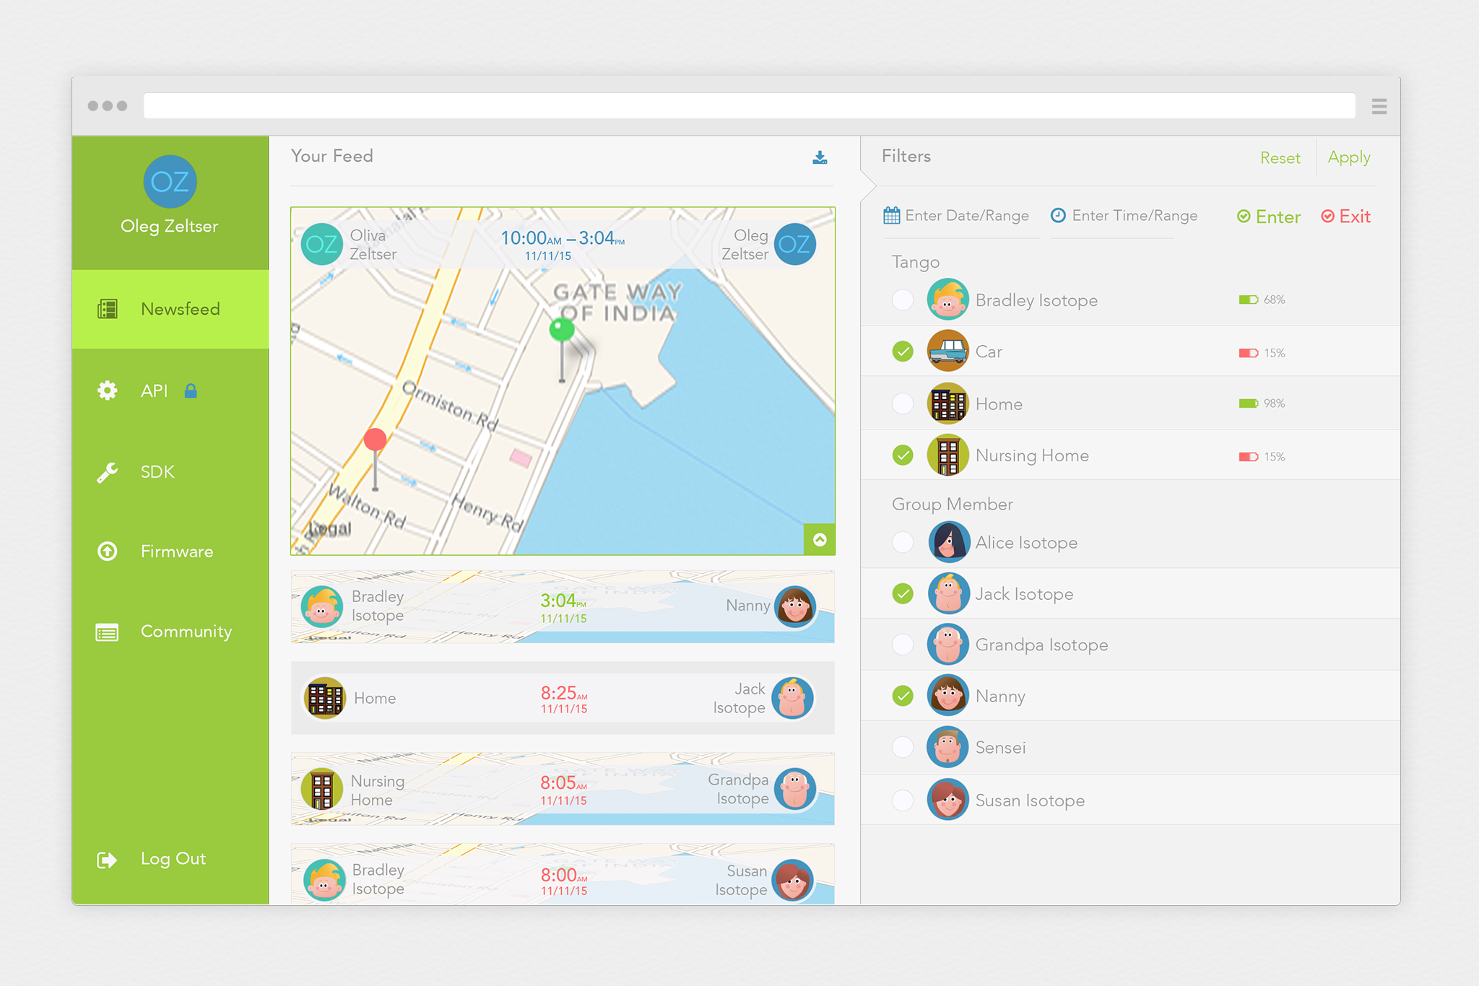Click the hamburger menu icon in browser bar

pos(1379,107)
